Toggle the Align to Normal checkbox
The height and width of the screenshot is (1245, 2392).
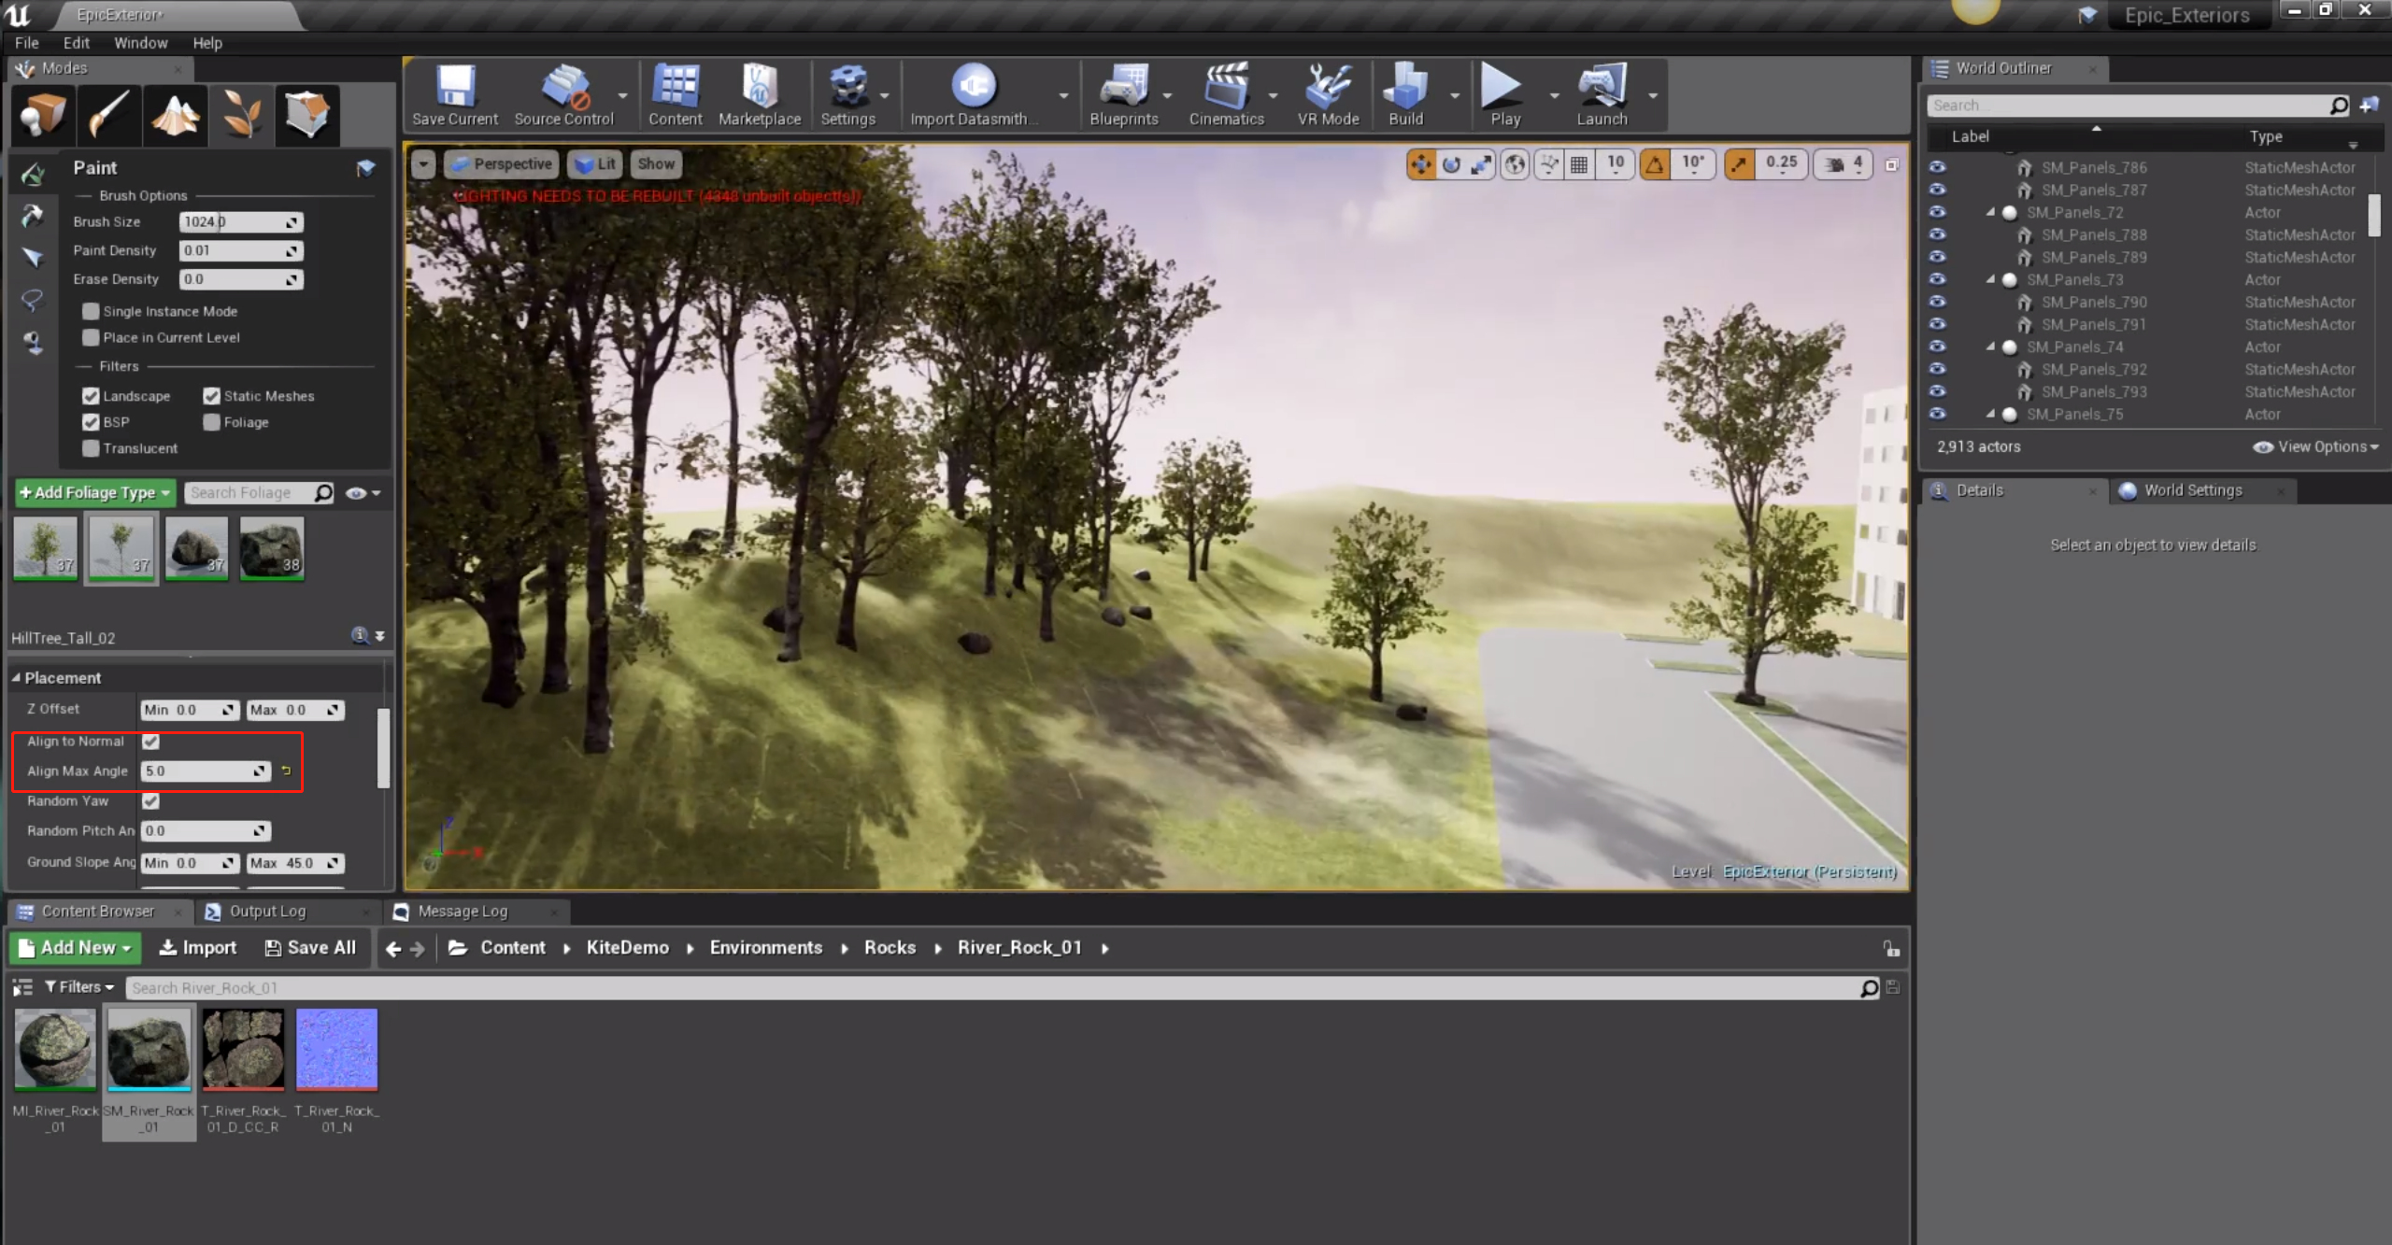[150, 742]
